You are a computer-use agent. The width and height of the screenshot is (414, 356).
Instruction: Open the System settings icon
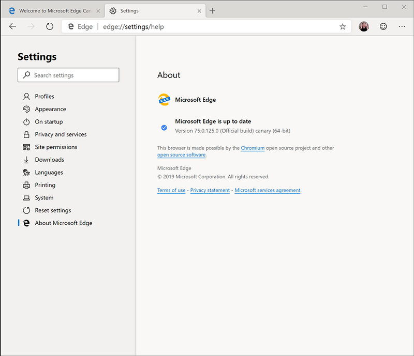[25, 197]
